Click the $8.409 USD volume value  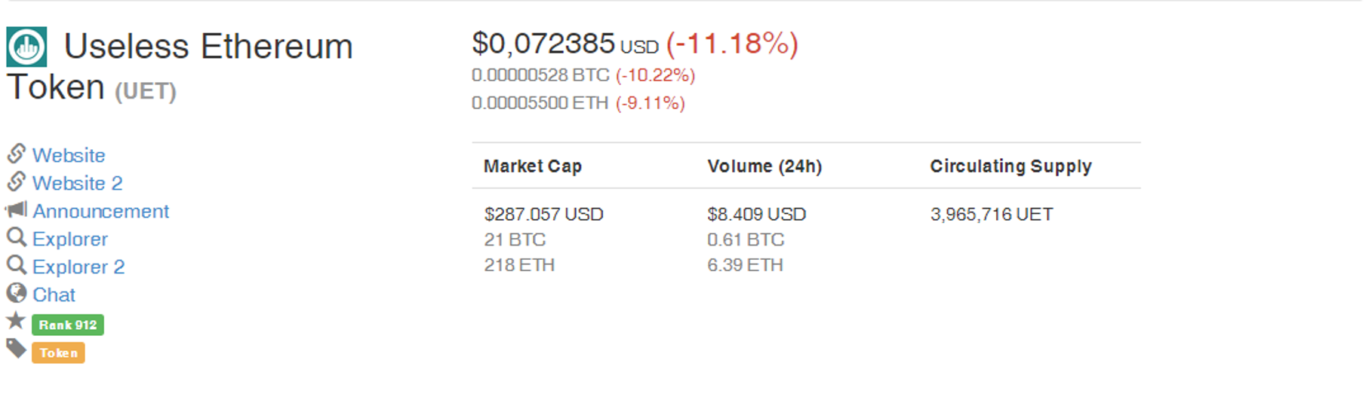[757, 215]
